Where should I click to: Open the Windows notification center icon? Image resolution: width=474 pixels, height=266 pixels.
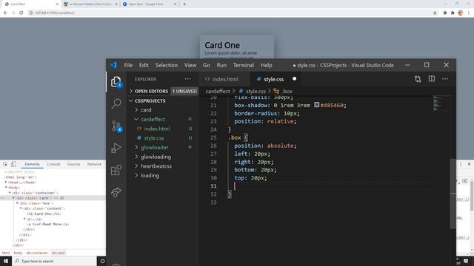tap(466, 261)
